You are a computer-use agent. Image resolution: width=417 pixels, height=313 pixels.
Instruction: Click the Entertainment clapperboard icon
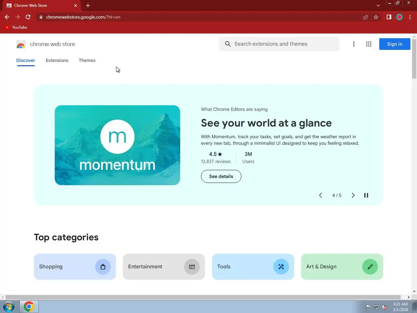192,267
